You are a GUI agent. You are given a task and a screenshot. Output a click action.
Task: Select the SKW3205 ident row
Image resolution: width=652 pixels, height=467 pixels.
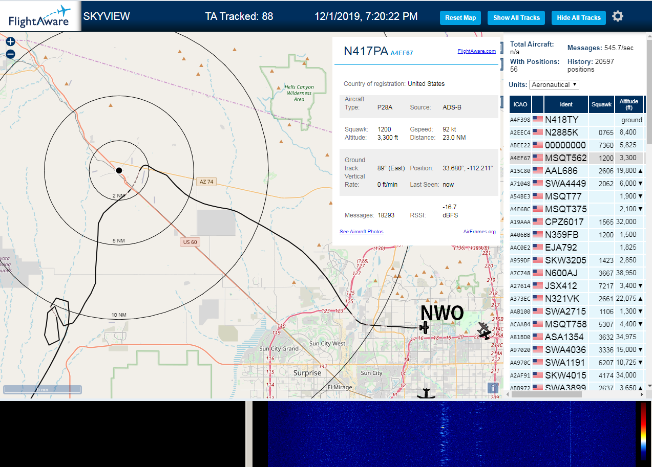[x=565, y=260]
